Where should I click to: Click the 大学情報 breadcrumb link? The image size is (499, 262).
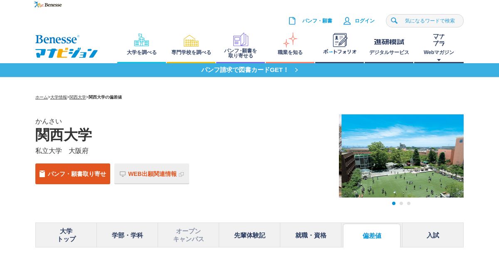point(59,97)
